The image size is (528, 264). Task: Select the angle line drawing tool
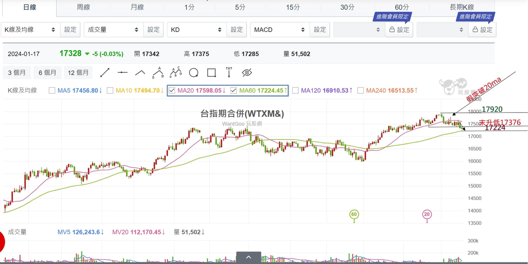click(x=140, y=72)
